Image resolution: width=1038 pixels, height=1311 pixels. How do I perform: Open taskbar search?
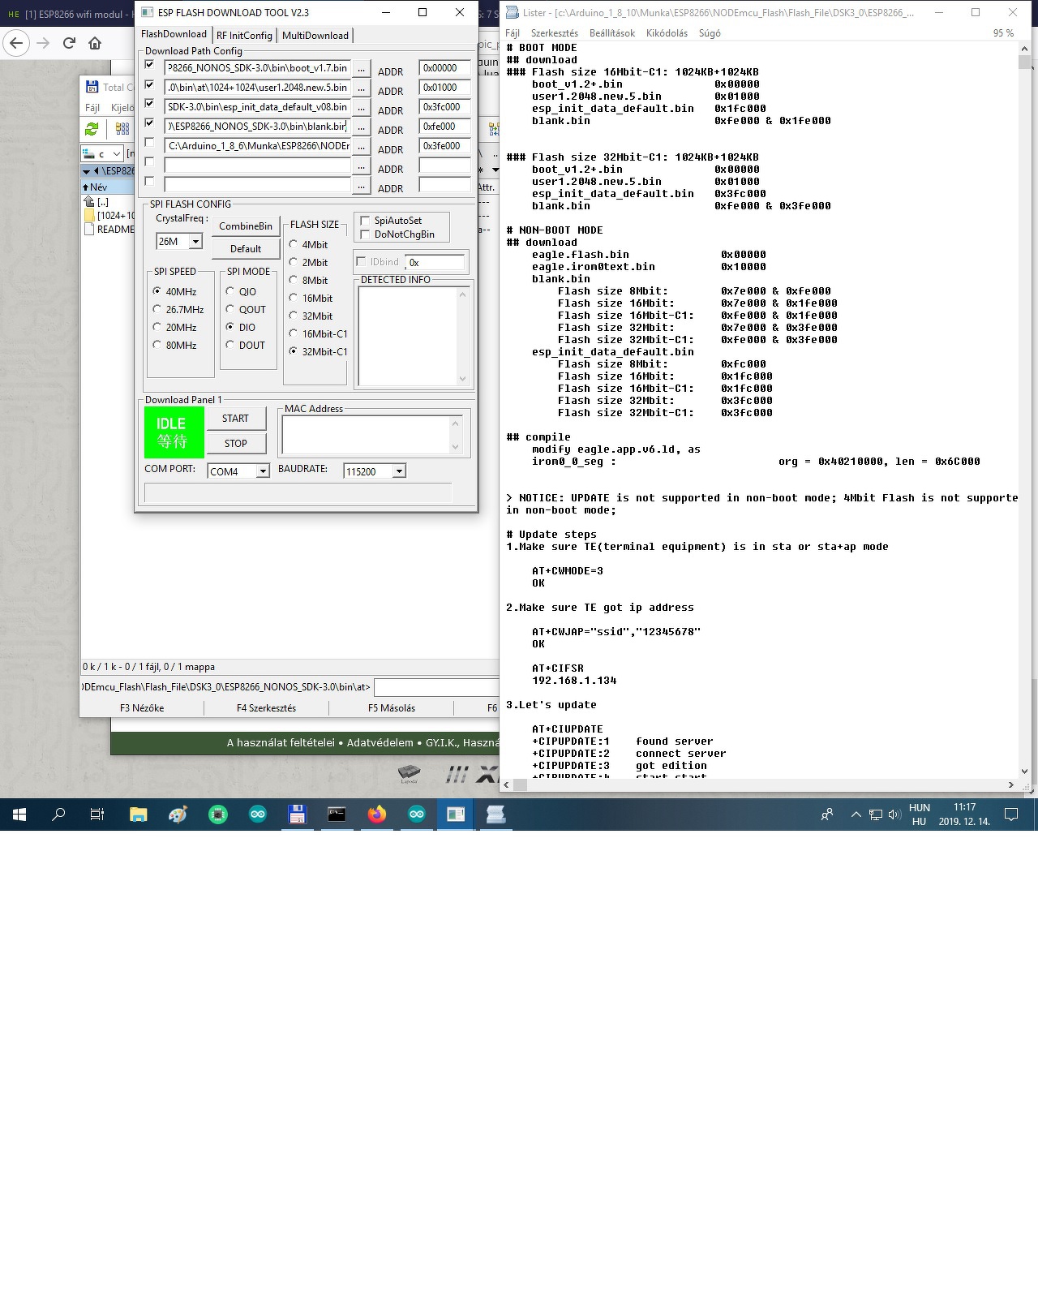58,815
